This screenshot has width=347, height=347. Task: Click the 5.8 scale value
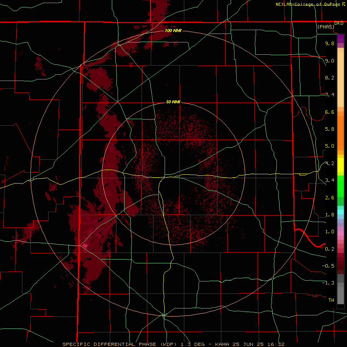pyautogui.click(x=330, y=129)
